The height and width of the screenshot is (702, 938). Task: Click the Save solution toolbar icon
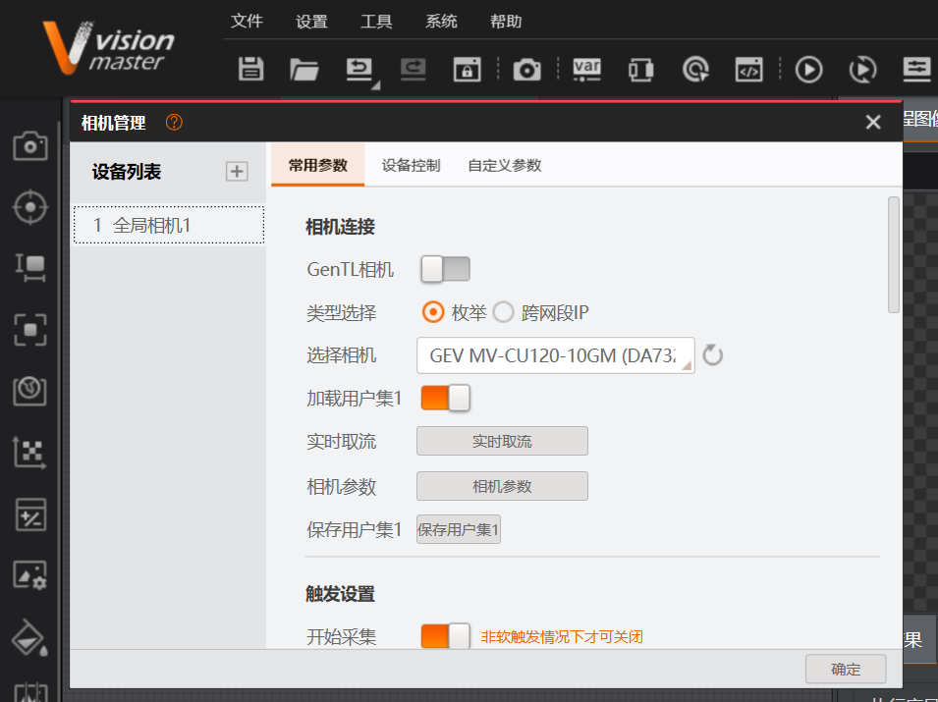point(250,69)
